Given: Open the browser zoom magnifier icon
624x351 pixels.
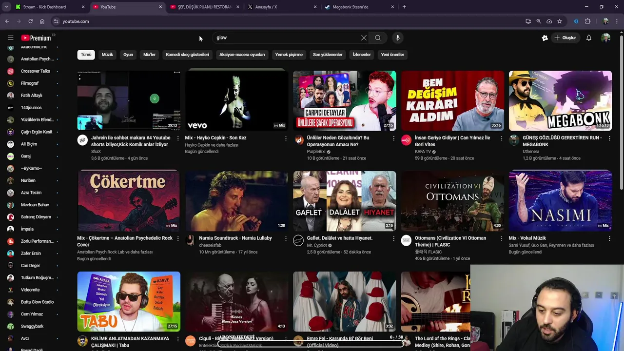Looking at the screenshot, I should click(539, 21).
